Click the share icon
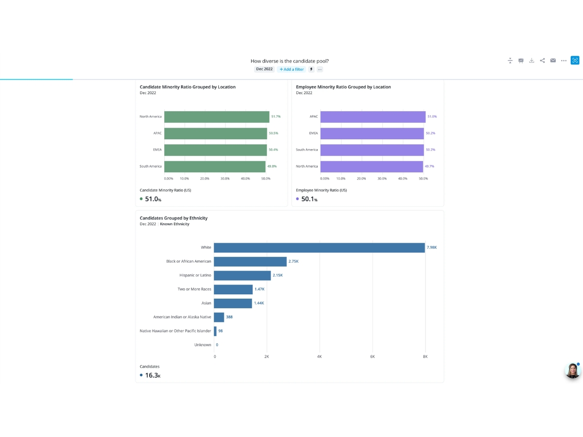Viewport: 583px width, 437px height. coord(542,61)
